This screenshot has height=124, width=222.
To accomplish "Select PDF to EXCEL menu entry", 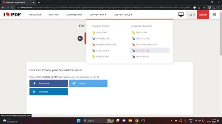I will click(150, 51).
